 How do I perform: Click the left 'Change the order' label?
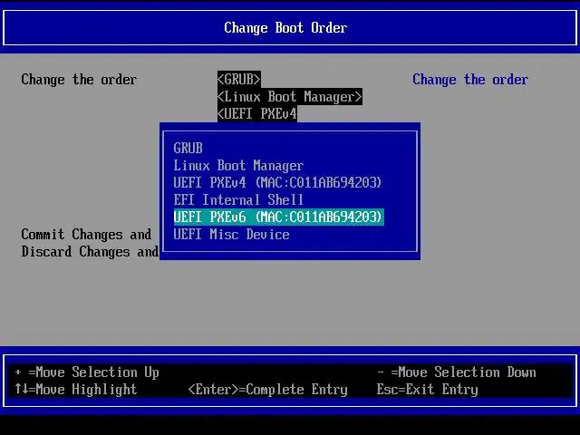(x=79, y=80)
